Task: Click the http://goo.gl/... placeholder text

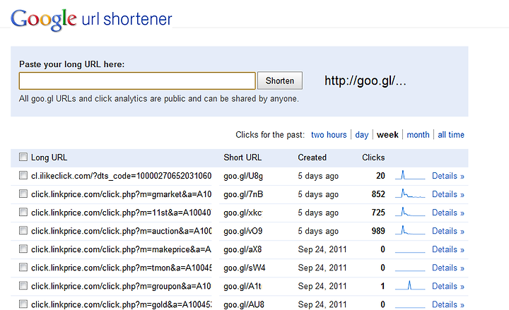Action: point(365,81)
